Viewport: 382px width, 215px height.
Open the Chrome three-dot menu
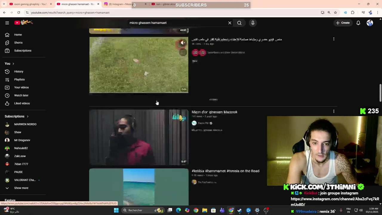(x=378, y=13)
